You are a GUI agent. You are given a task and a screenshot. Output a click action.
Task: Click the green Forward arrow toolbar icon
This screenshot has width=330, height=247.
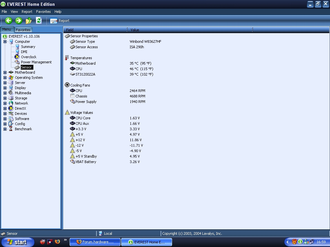[19, 21]
